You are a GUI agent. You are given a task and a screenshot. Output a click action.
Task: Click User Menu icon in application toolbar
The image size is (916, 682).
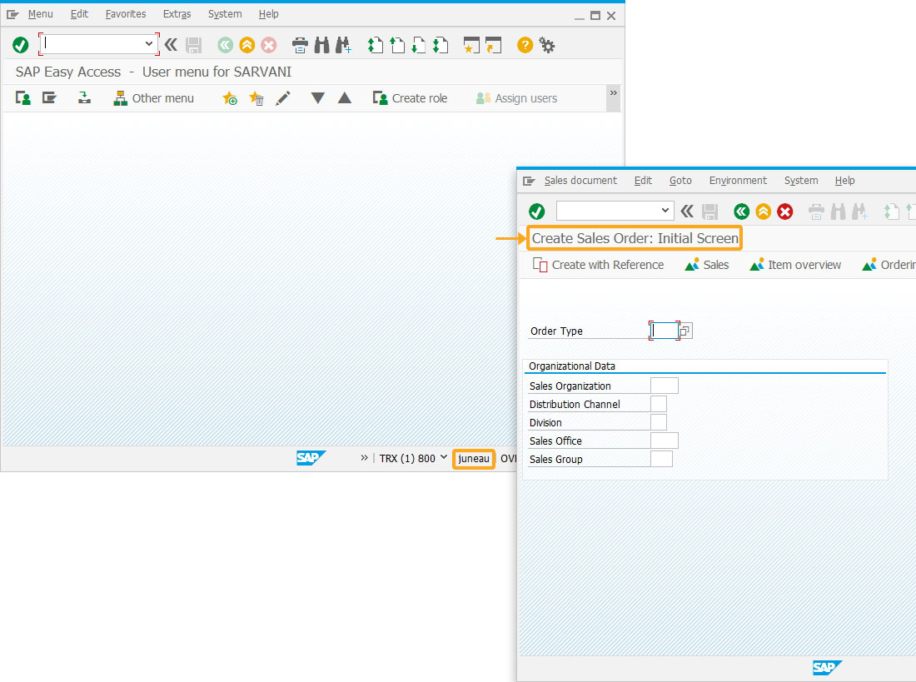click(23, 98)
